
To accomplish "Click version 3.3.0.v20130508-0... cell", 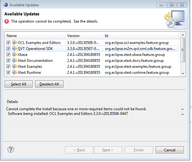I will 83,43.
